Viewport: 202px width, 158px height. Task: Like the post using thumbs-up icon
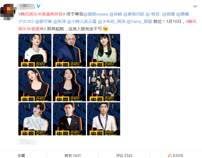(170, 156)
